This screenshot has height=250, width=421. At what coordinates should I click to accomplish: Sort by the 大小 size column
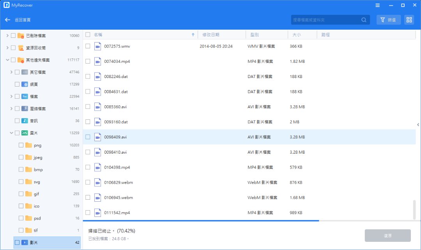coord(296,35)
